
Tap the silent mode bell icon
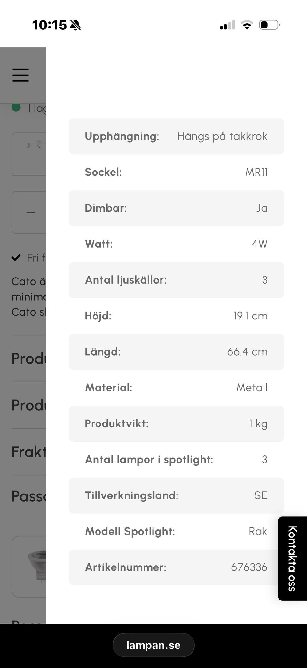point(75,25)
